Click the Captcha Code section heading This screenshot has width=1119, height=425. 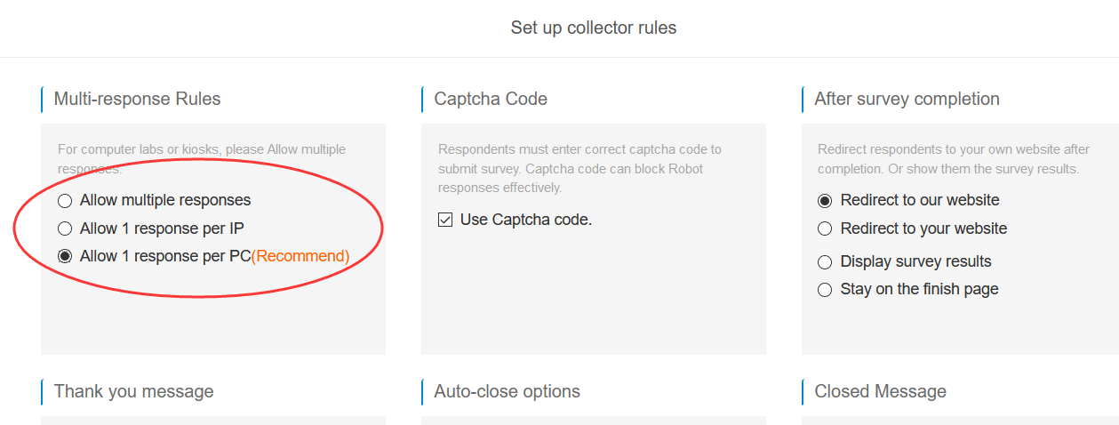(491, 100)
